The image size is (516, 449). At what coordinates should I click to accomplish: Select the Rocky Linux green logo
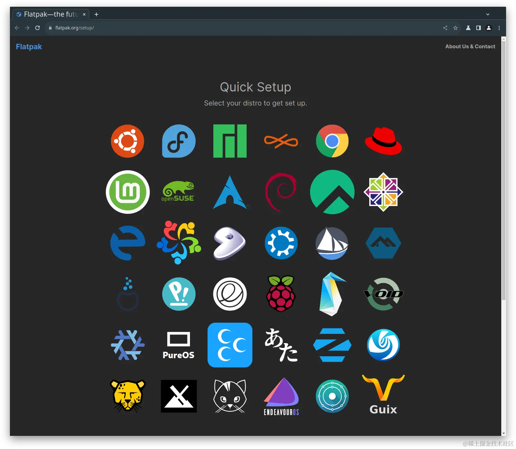tap(332, 192)
